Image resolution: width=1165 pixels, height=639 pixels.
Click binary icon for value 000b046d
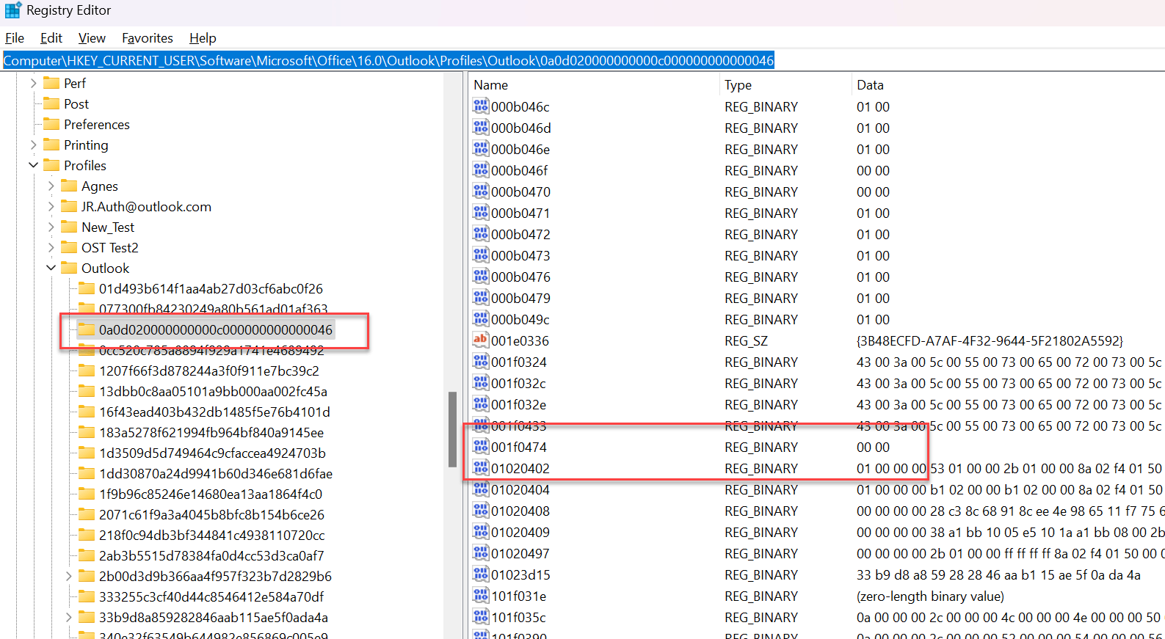(481, 128)
